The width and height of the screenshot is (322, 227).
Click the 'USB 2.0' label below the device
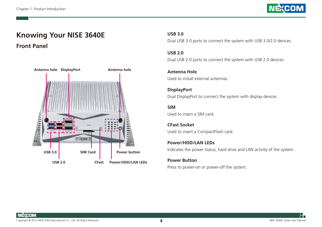(x=59, y=162)
